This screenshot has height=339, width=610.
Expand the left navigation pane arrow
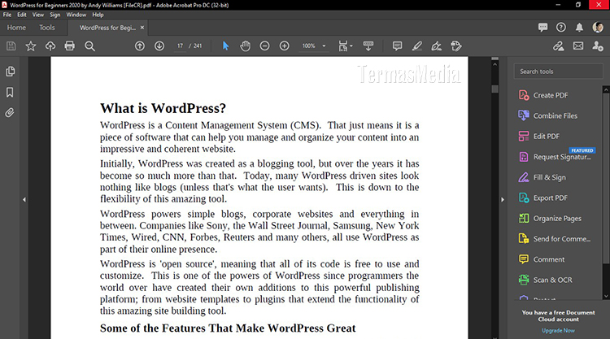(x=24, y=199)
